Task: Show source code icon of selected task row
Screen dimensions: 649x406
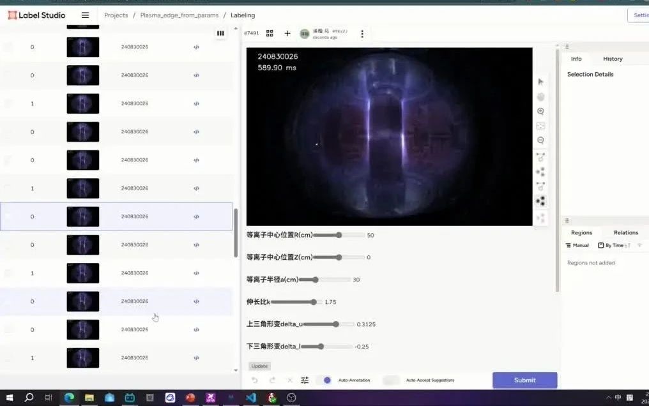Action: coord(196,216)
